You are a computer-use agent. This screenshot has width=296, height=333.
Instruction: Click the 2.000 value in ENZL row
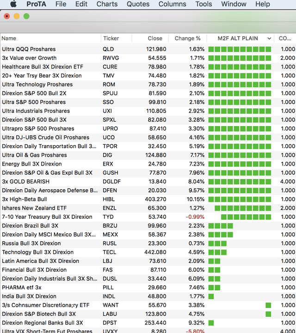click(x=288, y=208)
